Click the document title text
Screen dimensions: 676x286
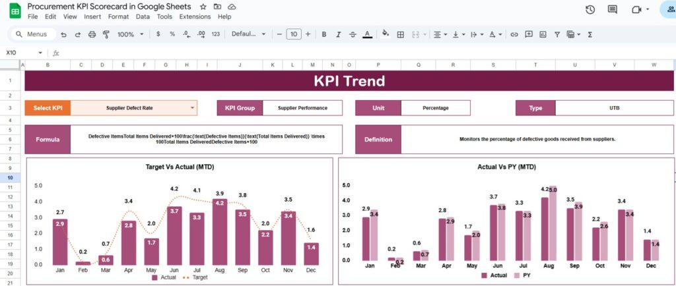(x=109, y=7)
